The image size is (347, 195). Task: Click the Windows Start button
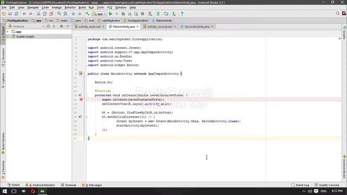pyautogui.click(x=4, y=191)
